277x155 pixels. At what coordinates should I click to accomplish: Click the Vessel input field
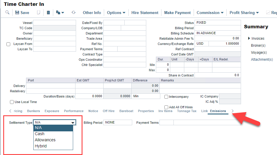[x=54, y=23]
